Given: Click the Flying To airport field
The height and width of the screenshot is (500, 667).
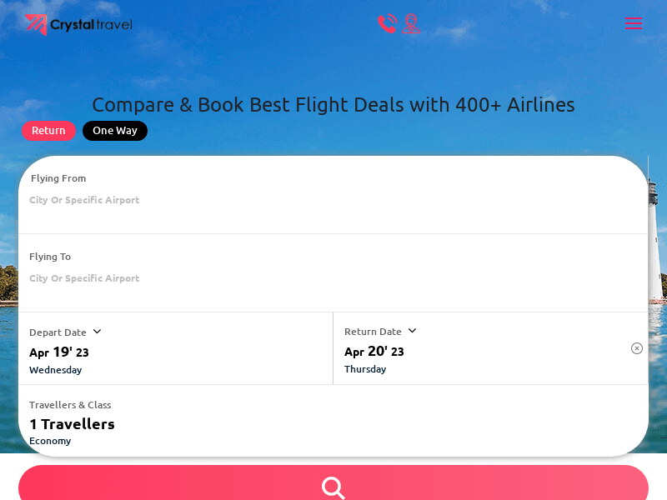Looking at the screenshot, I should click(x=84, y=278).
